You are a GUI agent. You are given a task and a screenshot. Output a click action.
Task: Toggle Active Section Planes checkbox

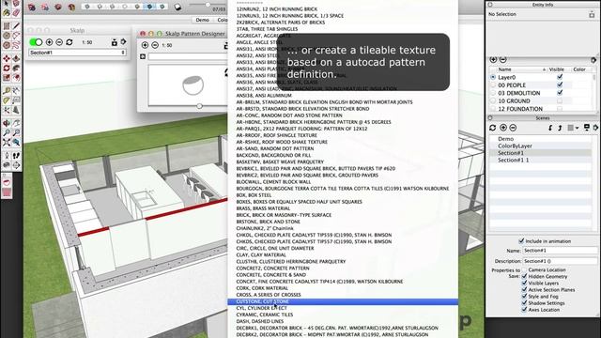524,290
